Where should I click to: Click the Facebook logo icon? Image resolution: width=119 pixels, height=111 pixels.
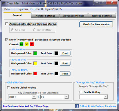point(77,106)
